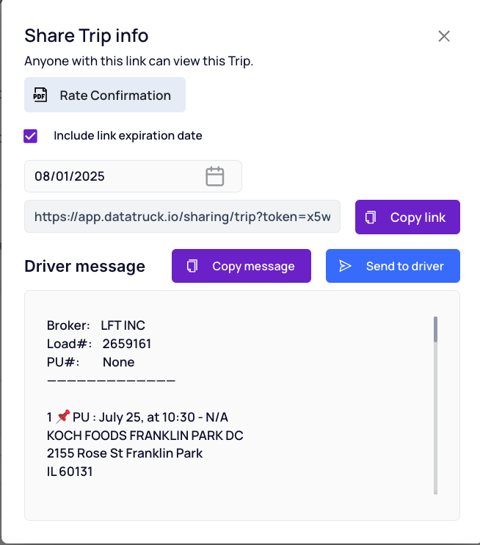This screenshot has width=480, height=545.
Task: Select the datatruck sharing URL field
Action: pyautogui.click(x=182, y=217)
